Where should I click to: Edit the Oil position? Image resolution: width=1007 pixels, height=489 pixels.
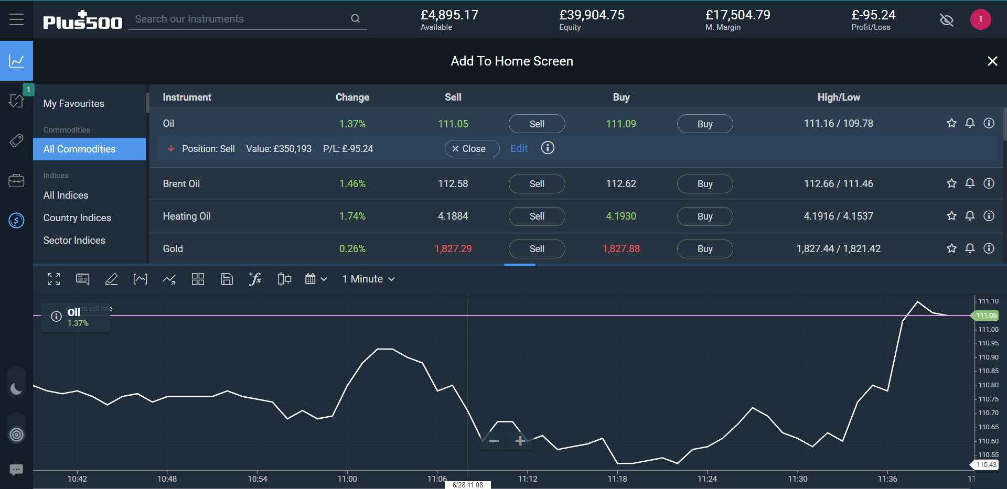pos(519,149)
